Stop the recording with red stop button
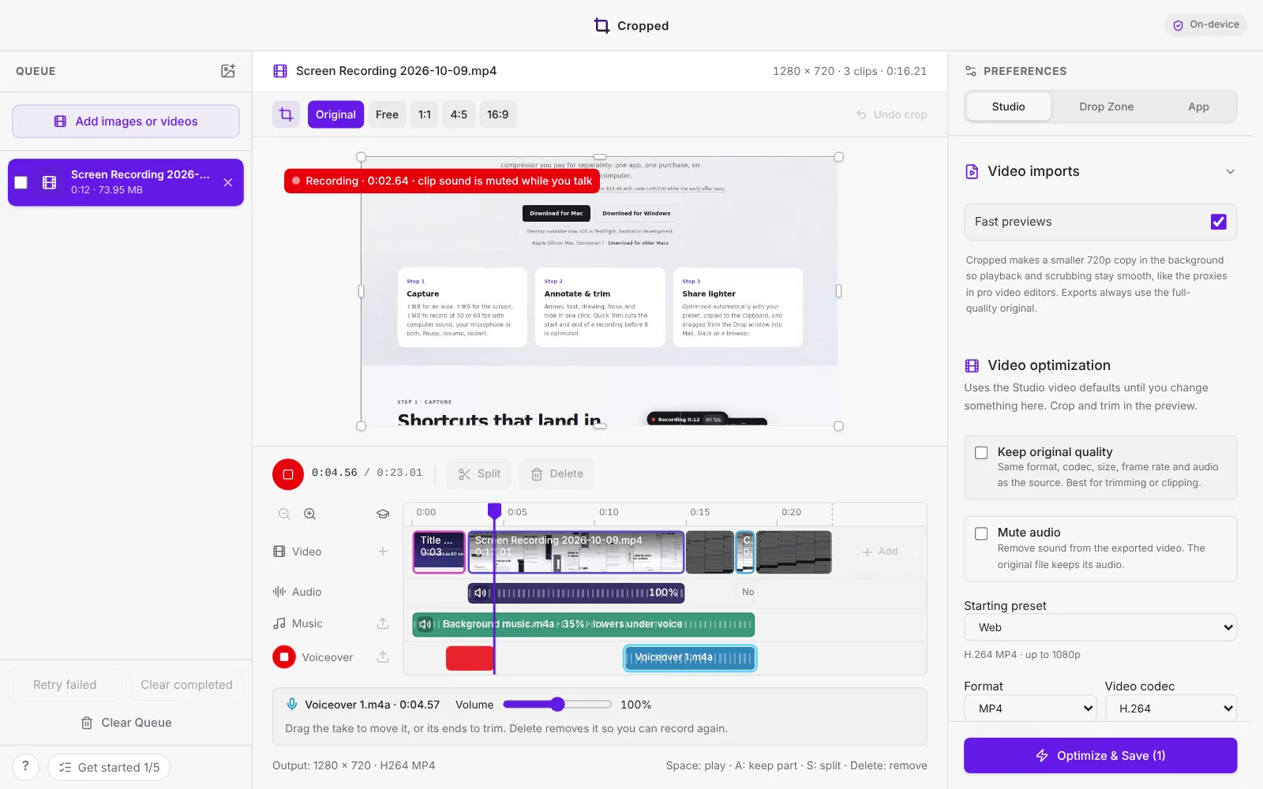The image size is (1263, 789). (x=288, y=474)
